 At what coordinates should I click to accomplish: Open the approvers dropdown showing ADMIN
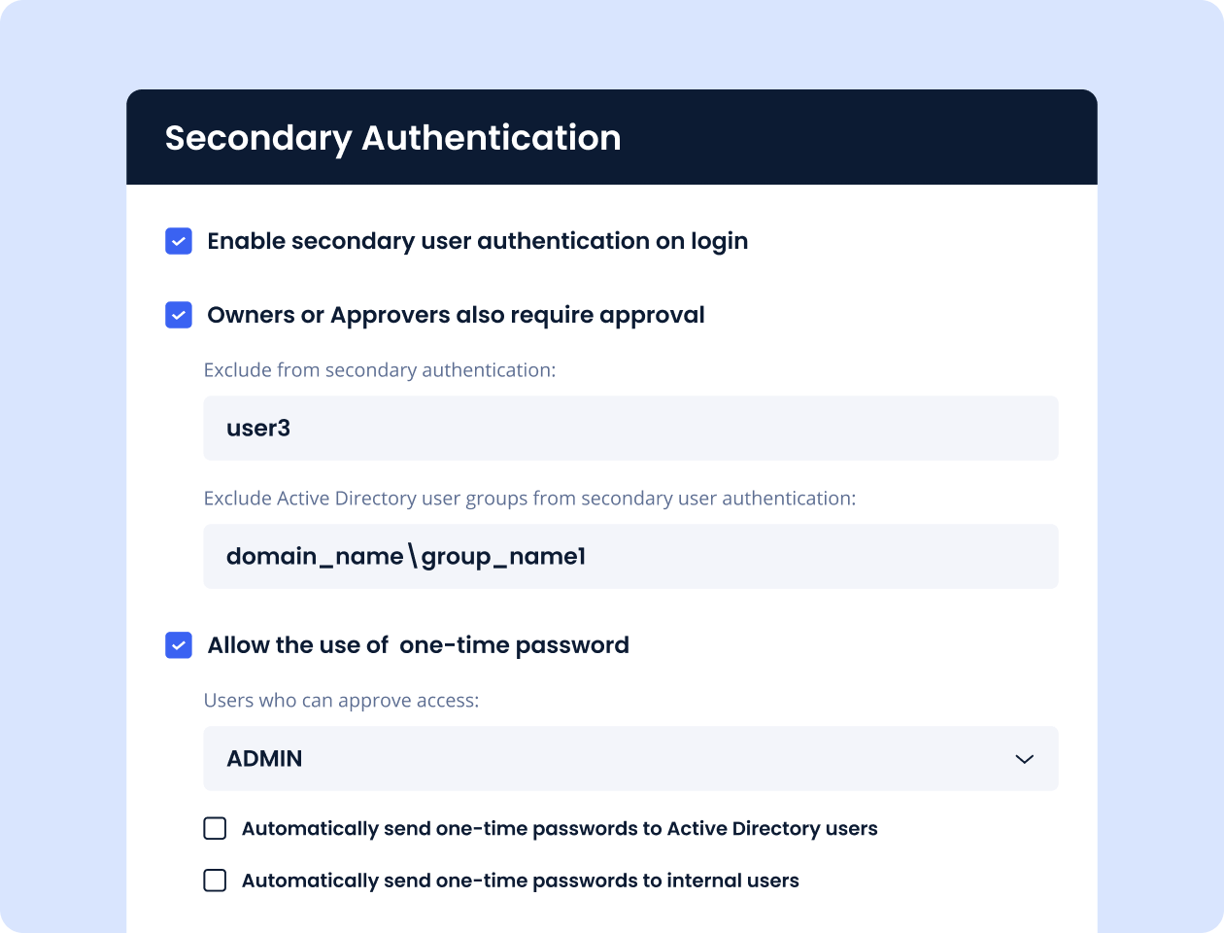629,758
